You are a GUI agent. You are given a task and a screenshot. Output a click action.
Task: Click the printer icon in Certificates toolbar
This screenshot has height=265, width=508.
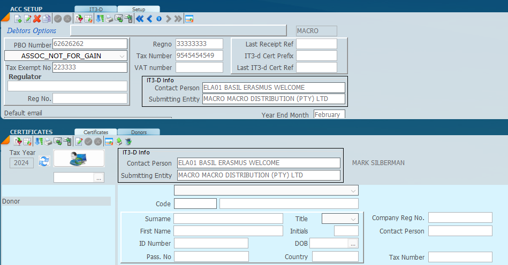[48, 142]
